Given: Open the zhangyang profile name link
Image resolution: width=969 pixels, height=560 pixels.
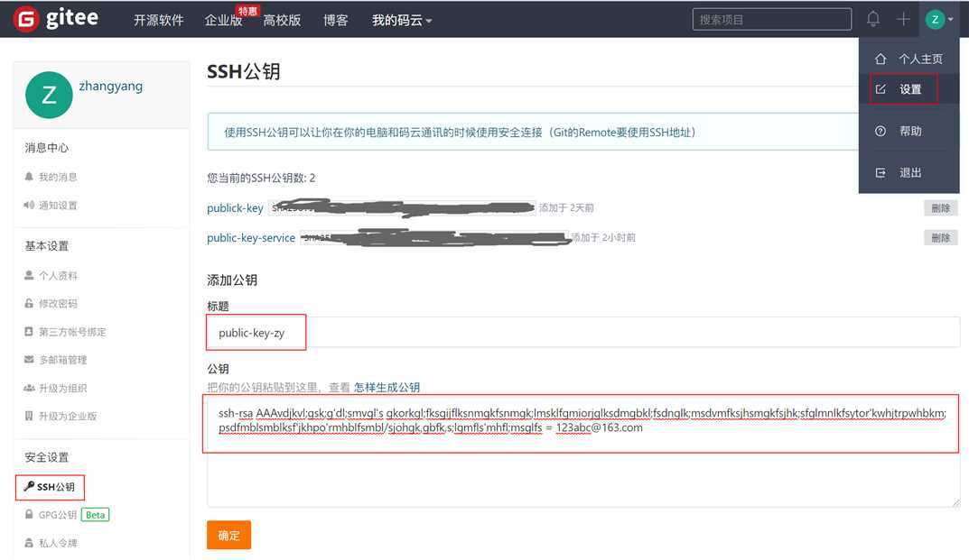Looking at the screenshot, I should (x=110, y=86).
